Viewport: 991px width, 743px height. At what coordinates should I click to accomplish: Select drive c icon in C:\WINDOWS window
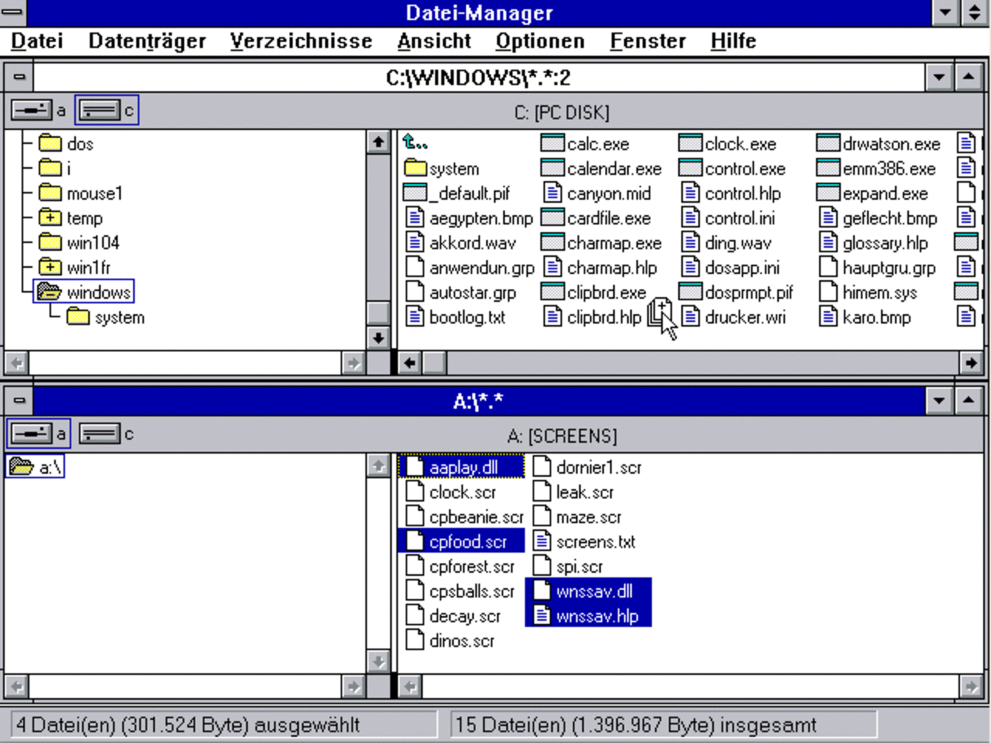(x=99, y=111)
